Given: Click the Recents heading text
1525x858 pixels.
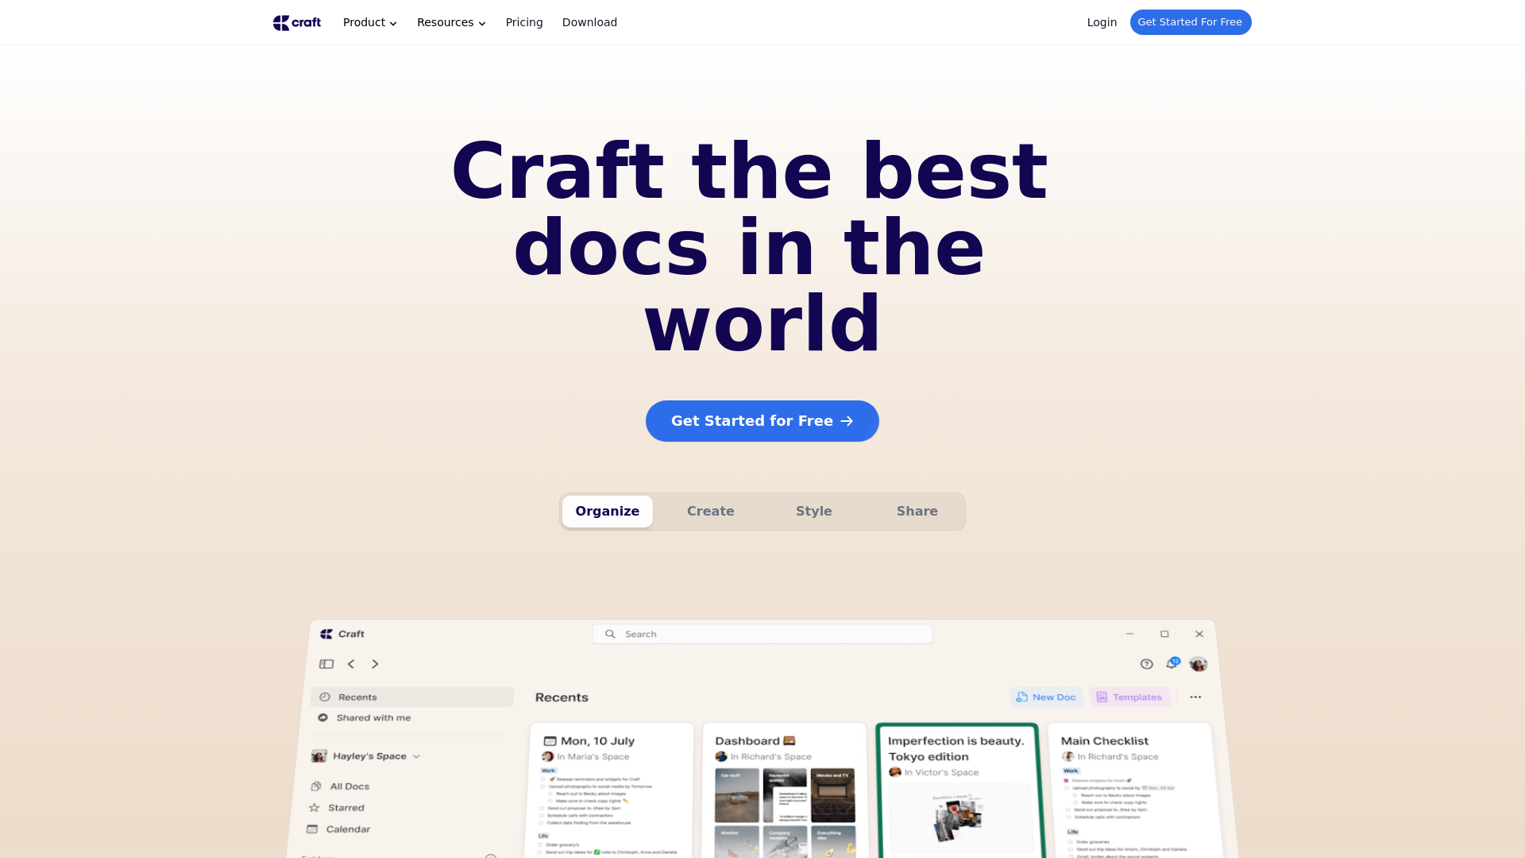Looking at the screenshot, I should coord(562,698).
